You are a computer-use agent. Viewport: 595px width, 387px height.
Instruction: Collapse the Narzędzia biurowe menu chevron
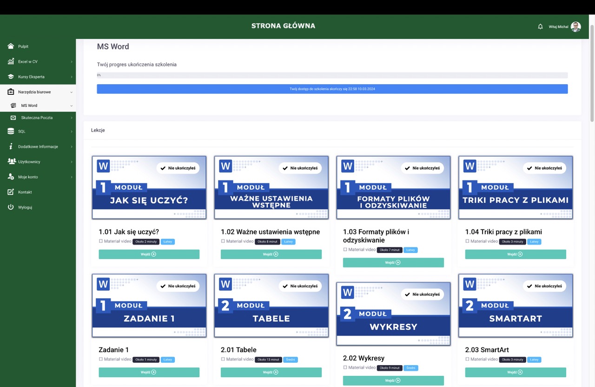pos(72,92)
